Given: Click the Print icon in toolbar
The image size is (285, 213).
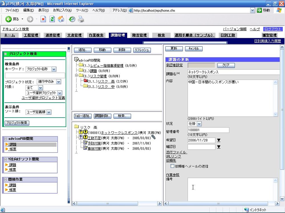Looking at the screenshot, I should tap(81, 19).
